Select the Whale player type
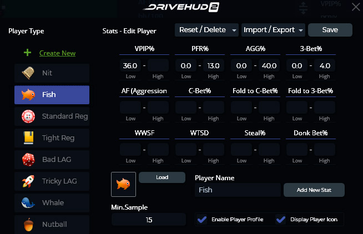Screen dimensions: 363x234 [52, 203]
